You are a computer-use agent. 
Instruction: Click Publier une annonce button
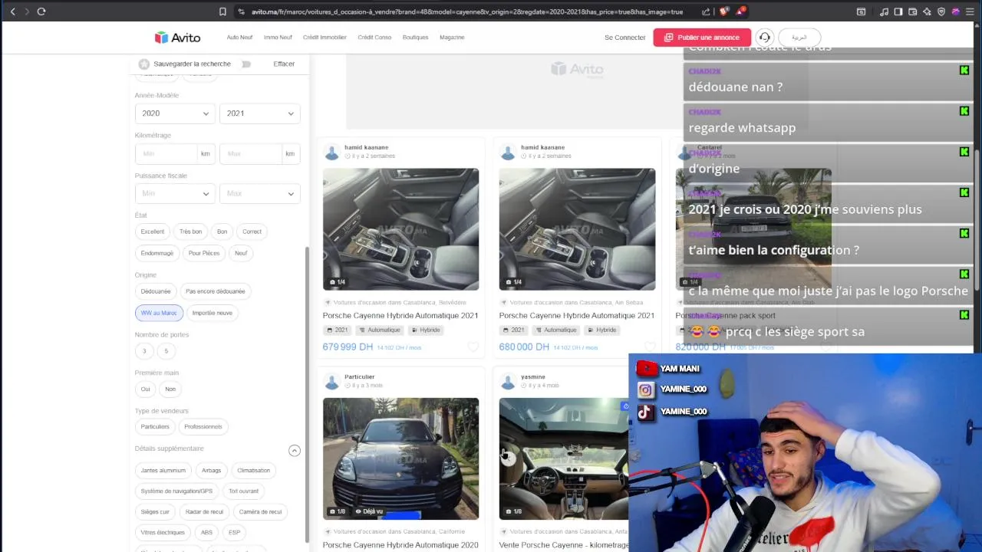point(702,38)
